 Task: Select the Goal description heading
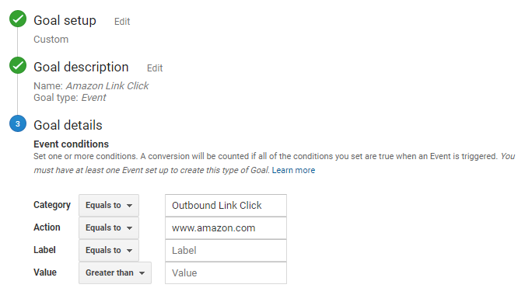click(81, 67)
